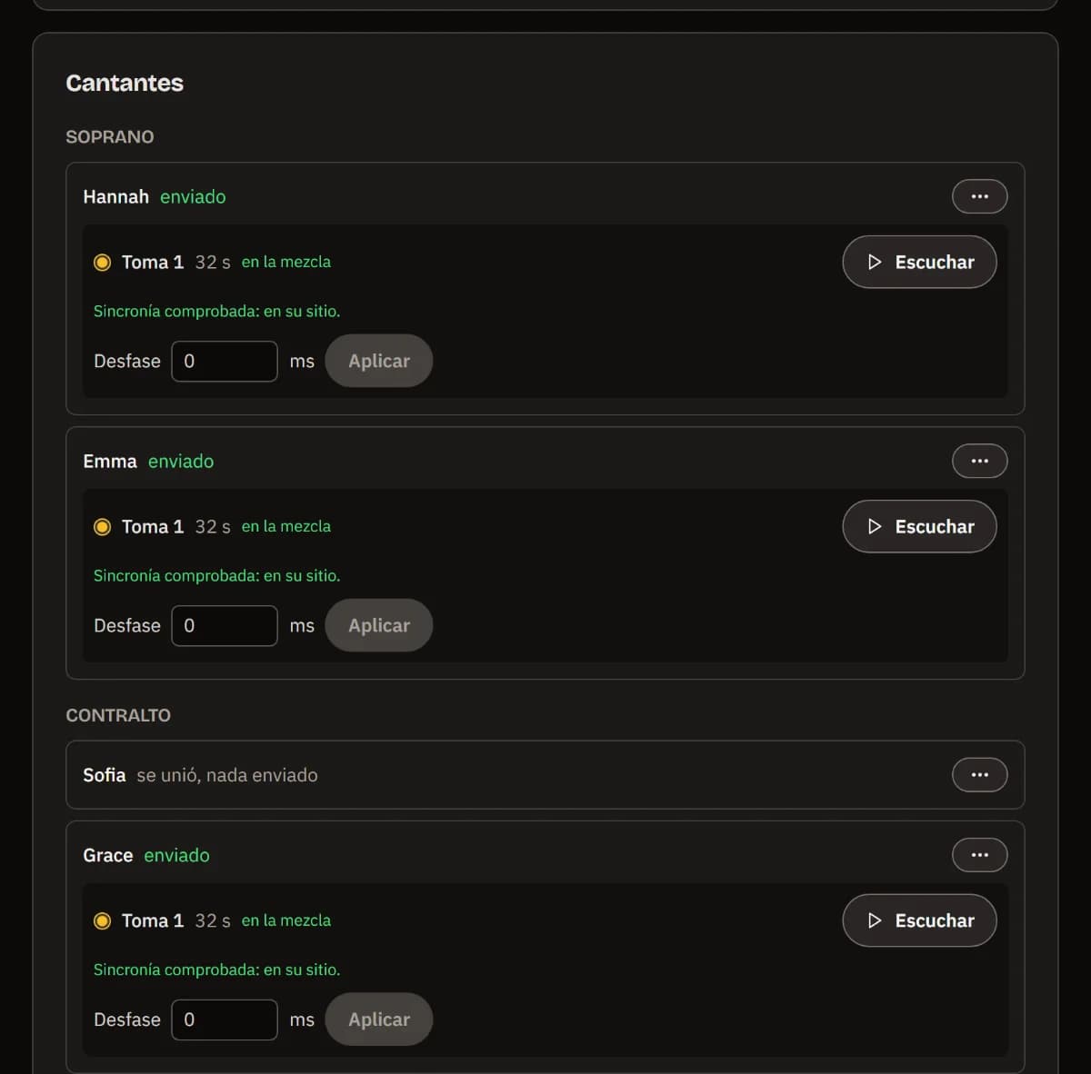Open Hannah's more options menu
The image size is (1091, 1074).
[x=979, y=196]
